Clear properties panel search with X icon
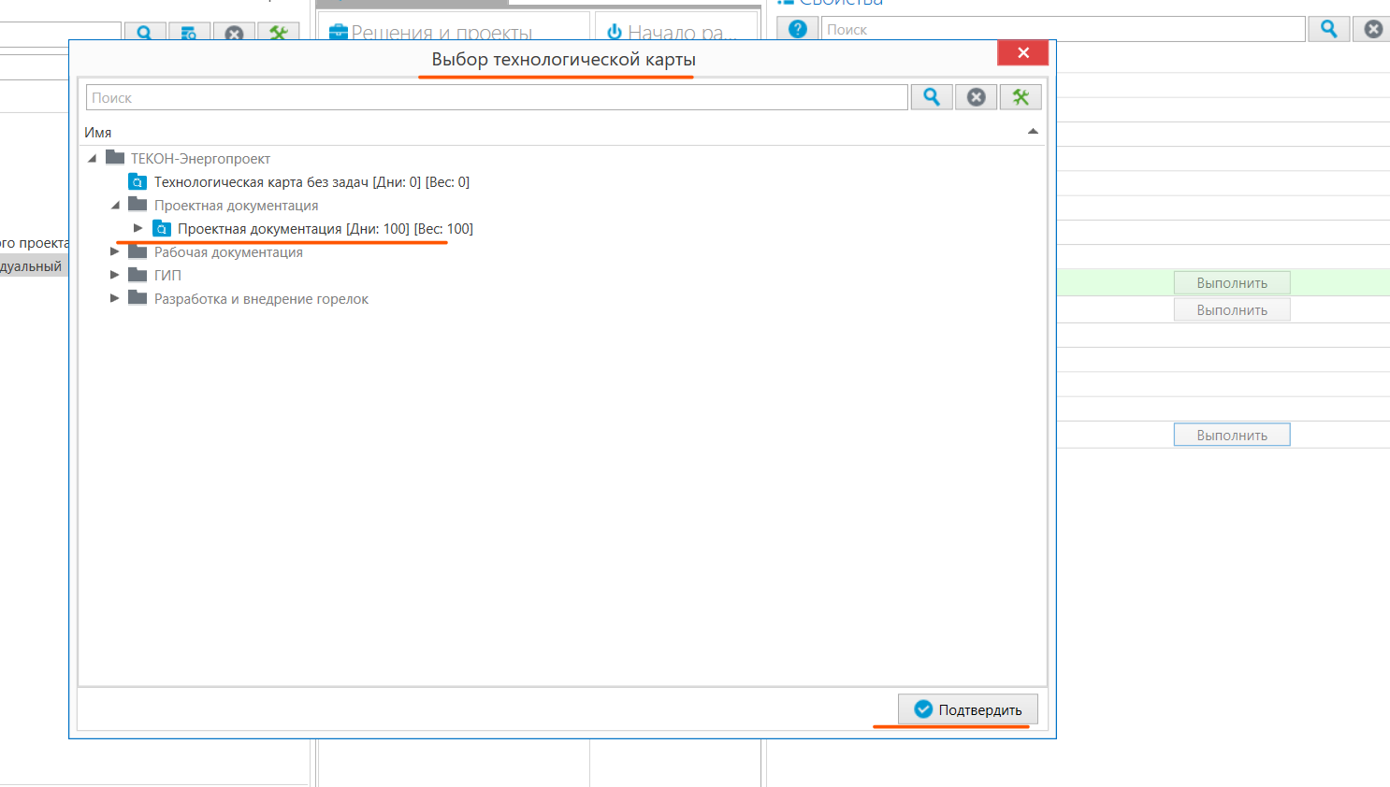 pyautogui.click(x=1373, y=29)
